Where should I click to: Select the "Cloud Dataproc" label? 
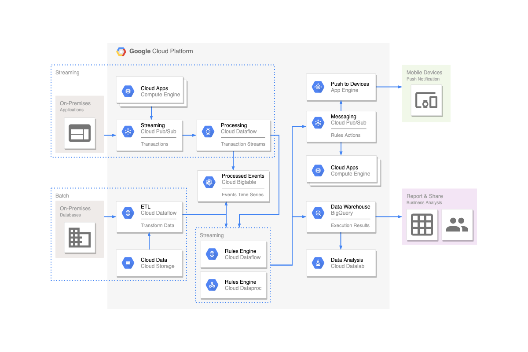tap(243, 288)
